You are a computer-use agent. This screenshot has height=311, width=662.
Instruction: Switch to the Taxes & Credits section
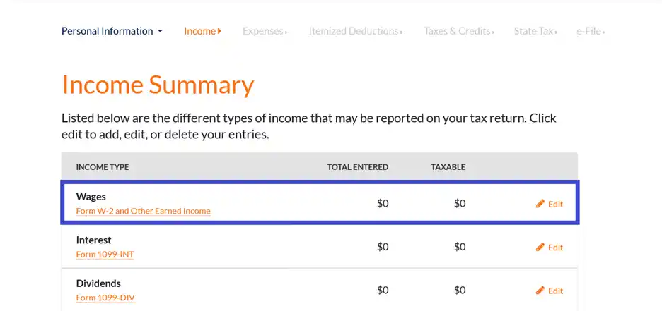(x=458, y=31)
